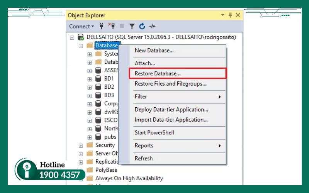
Task: Close the Object Explorer panel
Action: coord(238,15)
